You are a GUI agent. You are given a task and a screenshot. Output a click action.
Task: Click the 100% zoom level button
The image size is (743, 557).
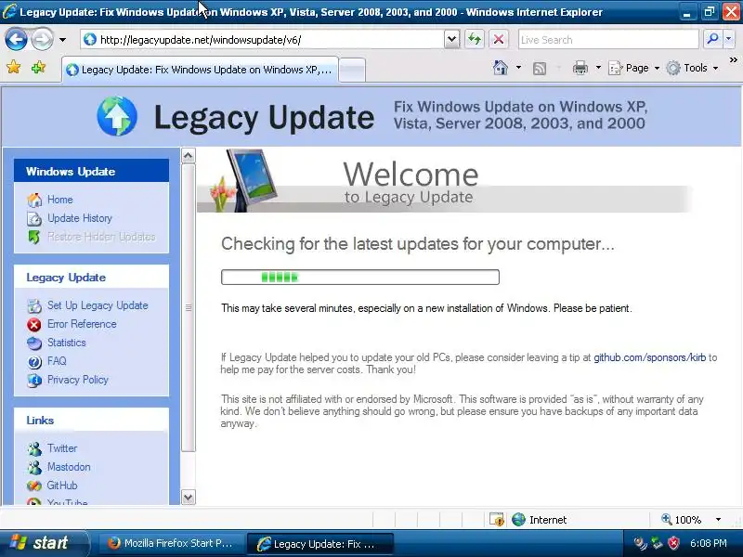coord(682,520)
